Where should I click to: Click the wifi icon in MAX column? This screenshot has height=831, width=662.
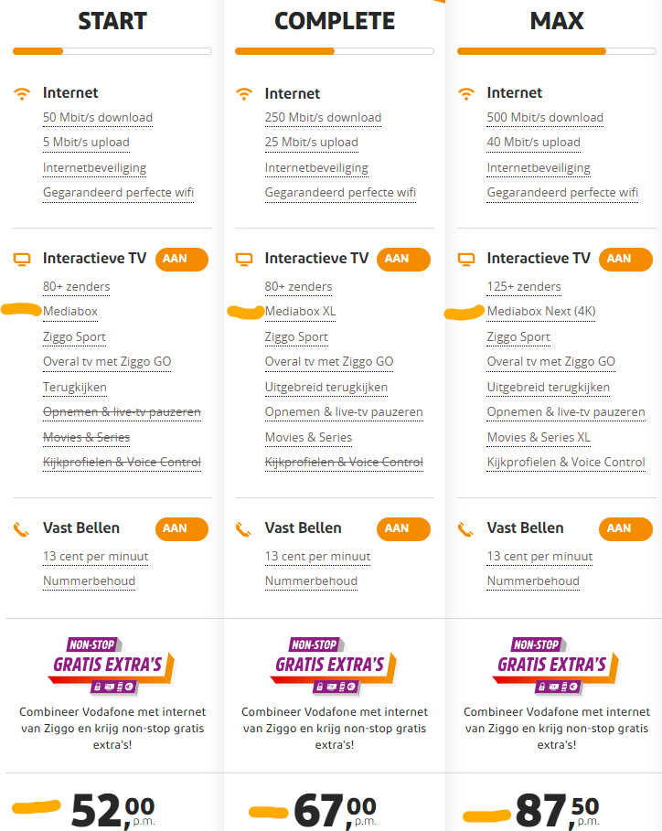point(466,93)
